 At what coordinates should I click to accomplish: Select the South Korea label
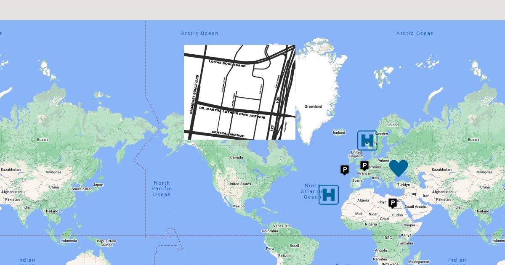pyautogui.click(x=82, y=189)
